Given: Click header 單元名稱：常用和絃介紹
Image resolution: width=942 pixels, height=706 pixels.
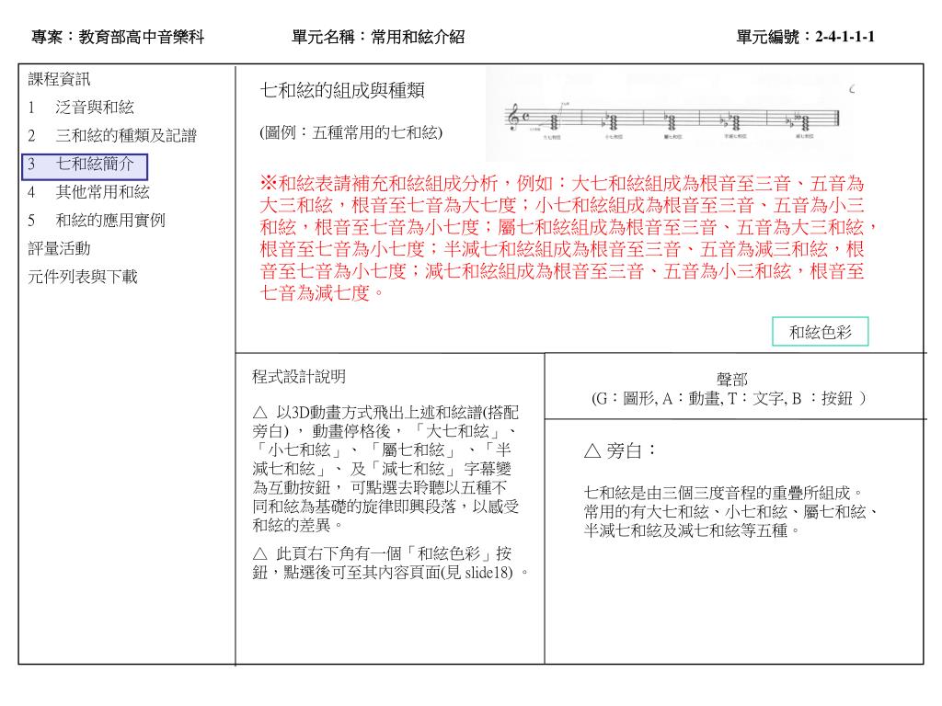Looking at the screenshot, I should (378, 37).
